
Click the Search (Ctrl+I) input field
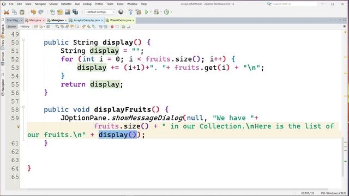294,4
